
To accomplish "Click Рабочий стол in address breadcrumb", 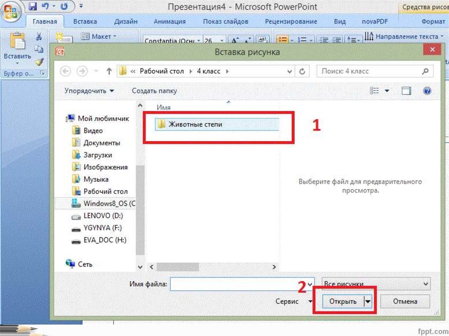I will coord(162,71).
